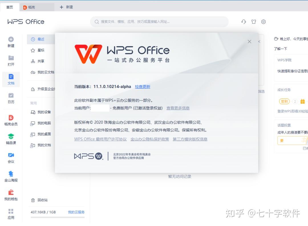Open 我的云服务 cloud service link
The width and height of the screenshot is (308, 226).
point(76,212)
